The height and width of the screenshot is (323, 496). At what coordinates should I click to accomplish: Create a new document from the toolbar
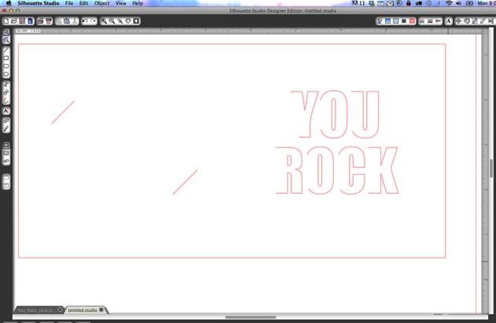[x=6, y=21]
